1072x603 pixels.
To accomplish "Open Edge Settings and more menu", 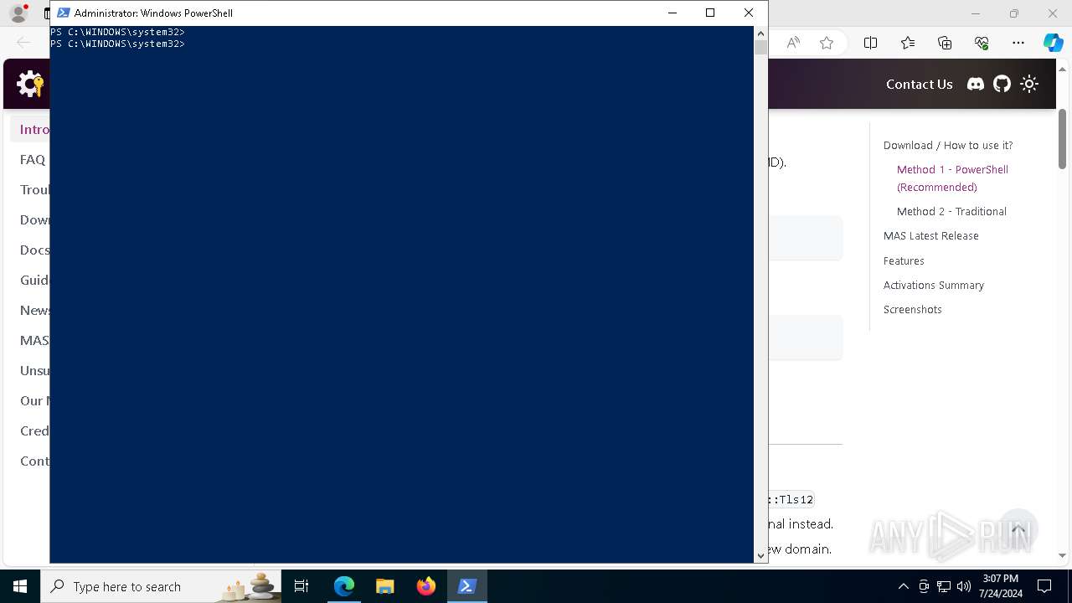I will tap(1018, 43).
